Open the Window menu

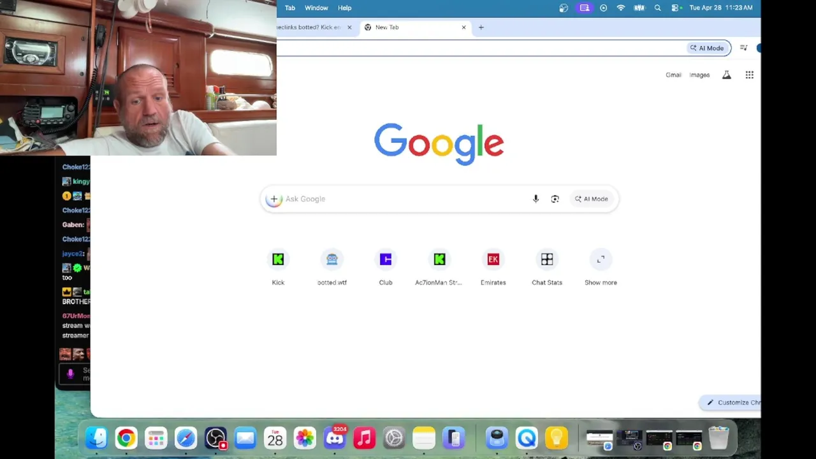pos(316,8)
